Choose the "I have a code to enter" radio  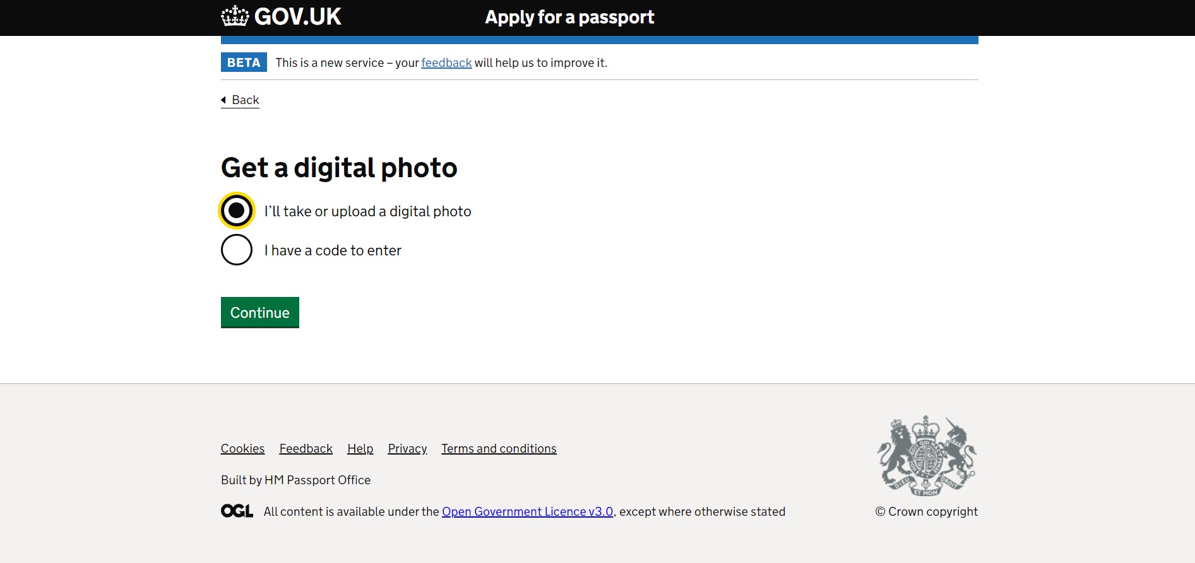[x=237, y=250]
